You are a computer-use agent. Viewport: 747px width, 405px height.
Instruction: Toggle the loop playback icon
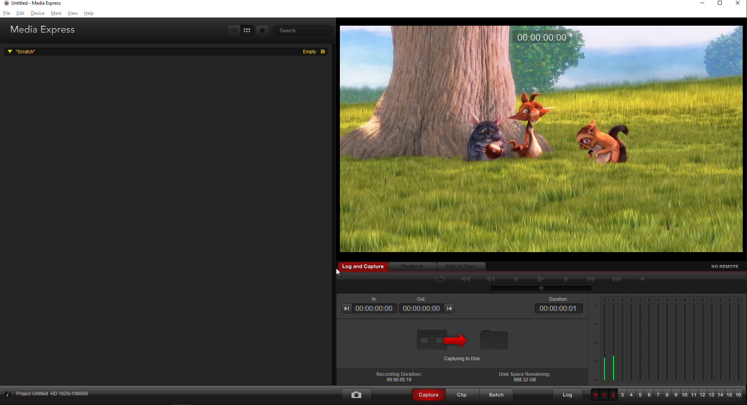tap(440, 279)
